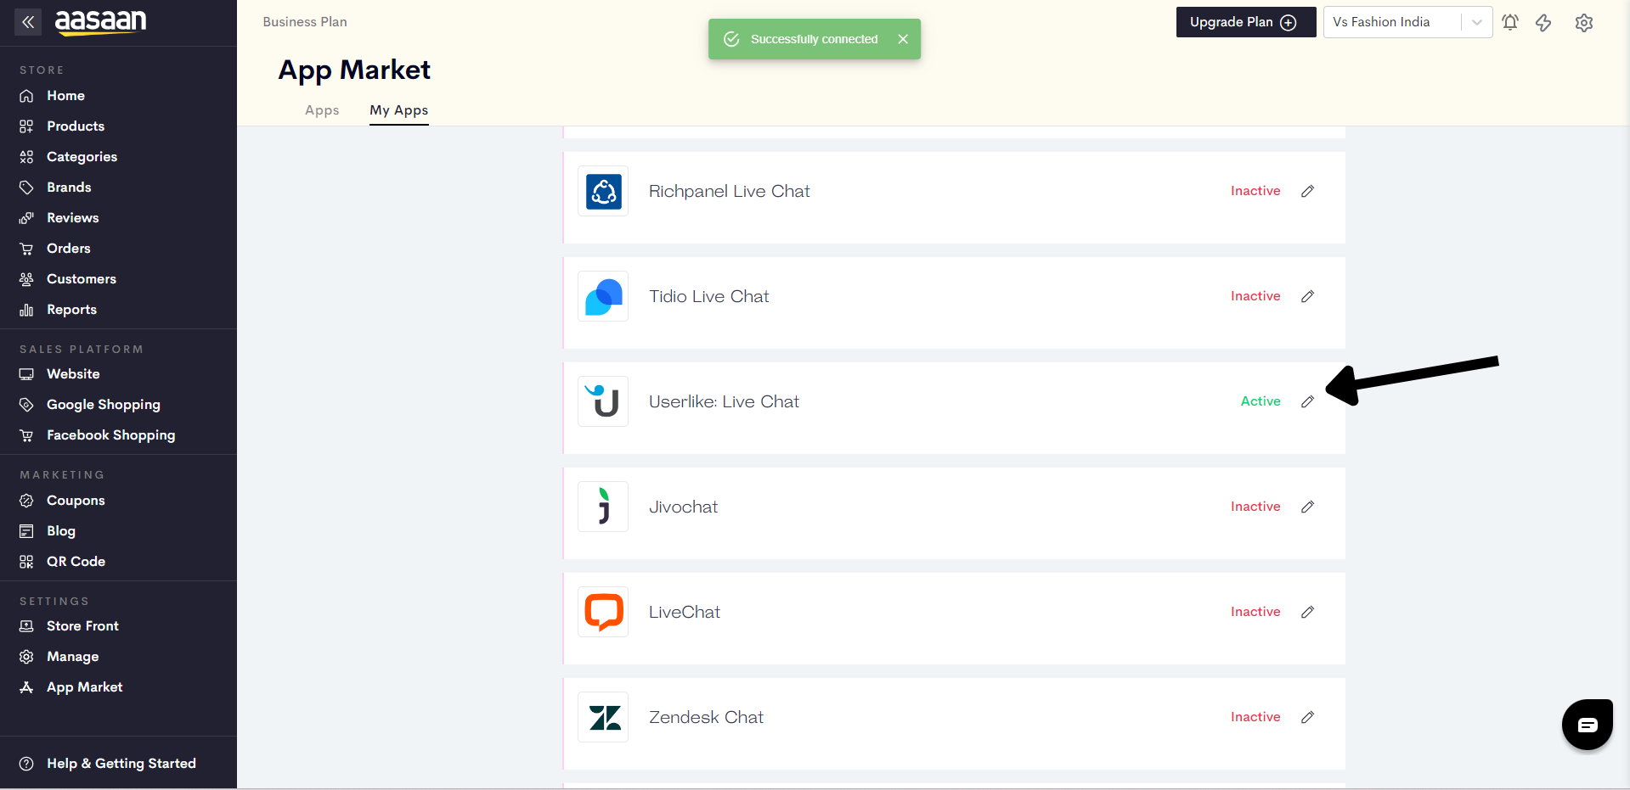Click Help & Getting Started question icon
This screenshot has height=790, width=1630.
click(x=26, y=764)
